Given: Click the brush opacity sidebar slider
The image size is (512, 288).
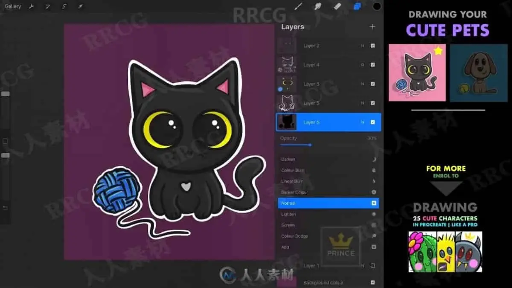Looking at the screenshot, I should click(6, 156).
